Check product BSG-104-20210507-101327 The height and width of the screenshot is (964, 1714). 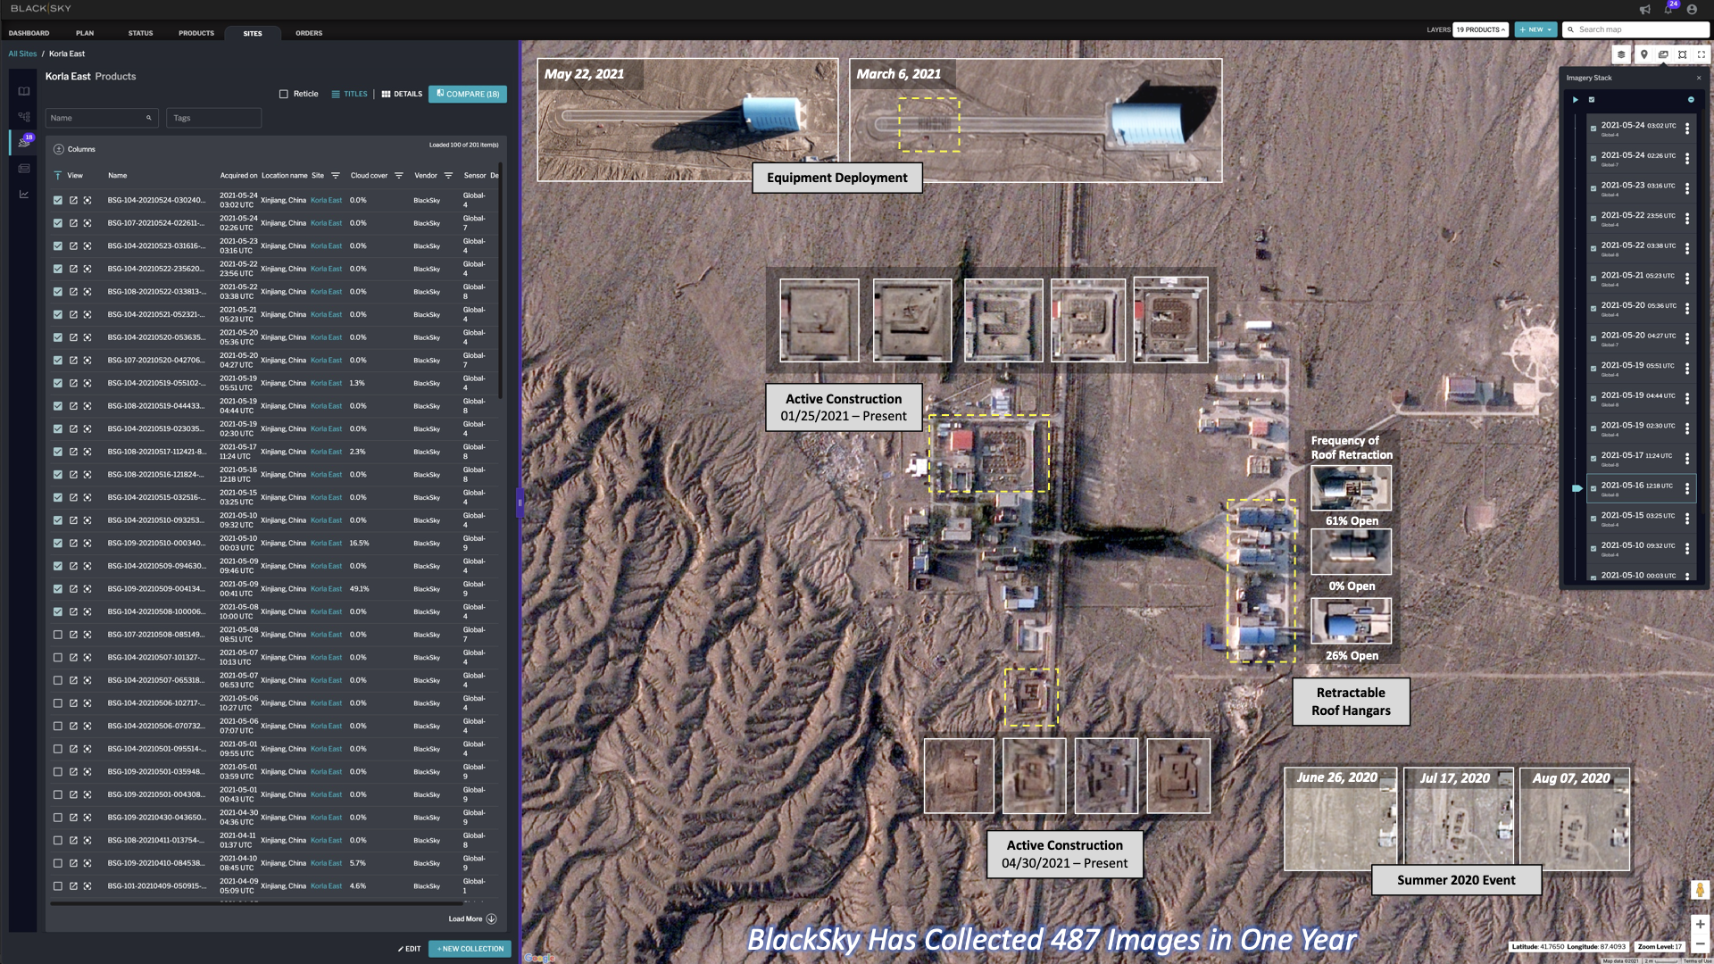[x=58, y=658]
